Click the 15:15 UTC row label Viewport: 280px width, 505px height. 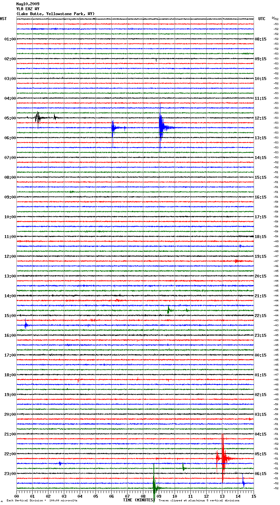coord(261,177)
